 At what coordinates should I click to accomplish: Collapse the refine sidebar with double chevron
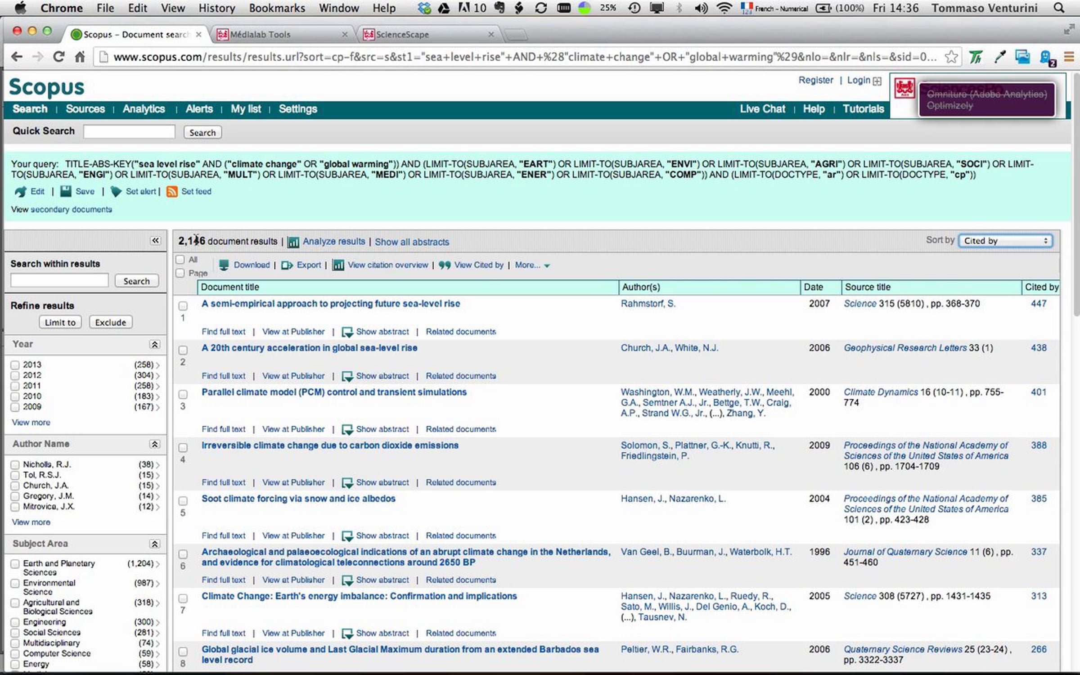point(155,241)
